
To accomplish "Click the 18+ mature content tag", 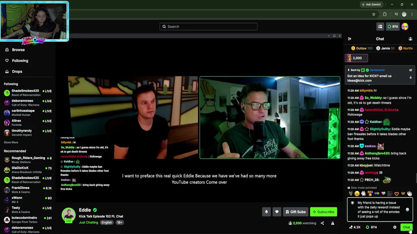I will coord(120,223).
